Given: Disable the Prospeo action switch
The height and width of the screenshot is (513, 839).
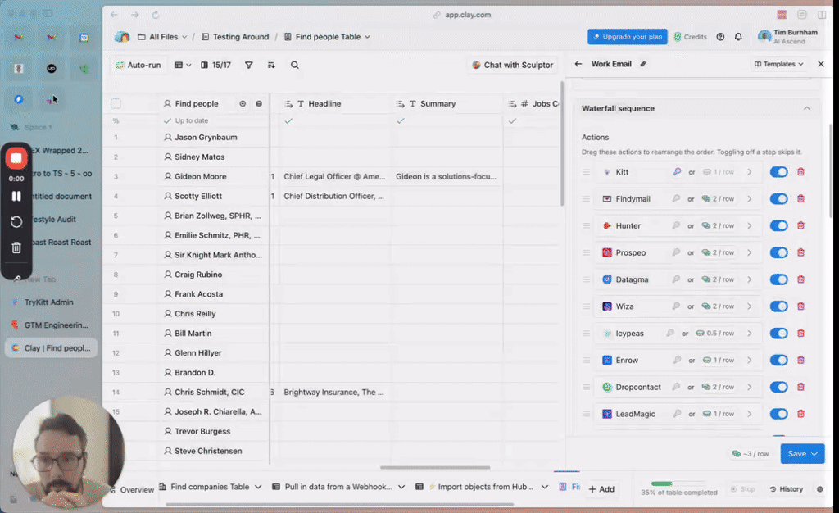Looking at the screenshot, I should (778, 252).
